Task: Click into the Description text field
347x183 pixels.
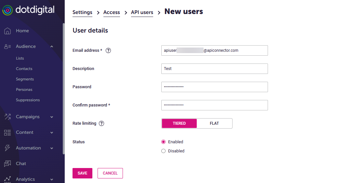Action: coord(214,69)
